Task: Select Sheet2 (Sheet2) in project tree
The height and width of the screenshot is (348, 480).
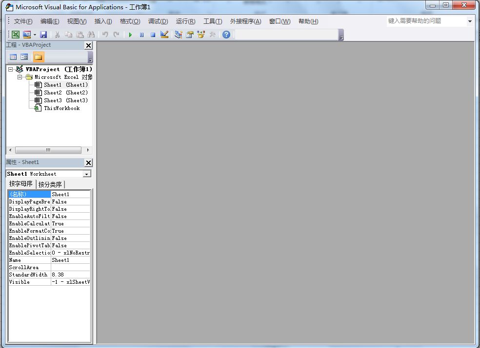Action: 66,92
